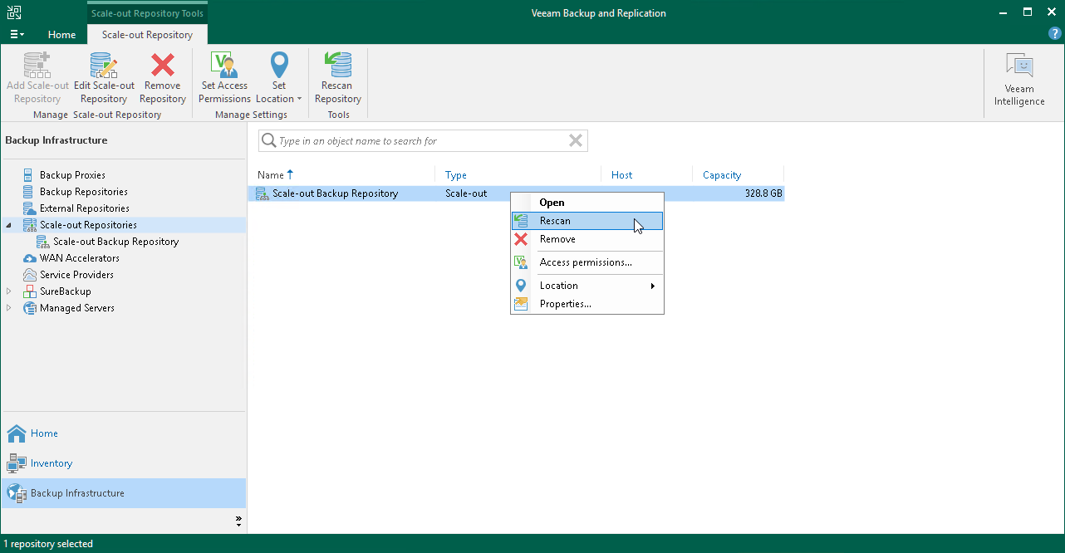This screenshot has height=553, width=1065.
Task: Select Properties... from the context menu
Action: (x=565, y=304)
